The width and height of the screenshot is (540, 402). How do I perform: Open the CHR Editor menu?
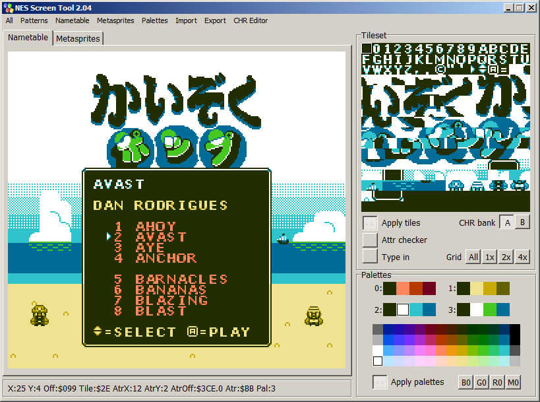[251, 20]
